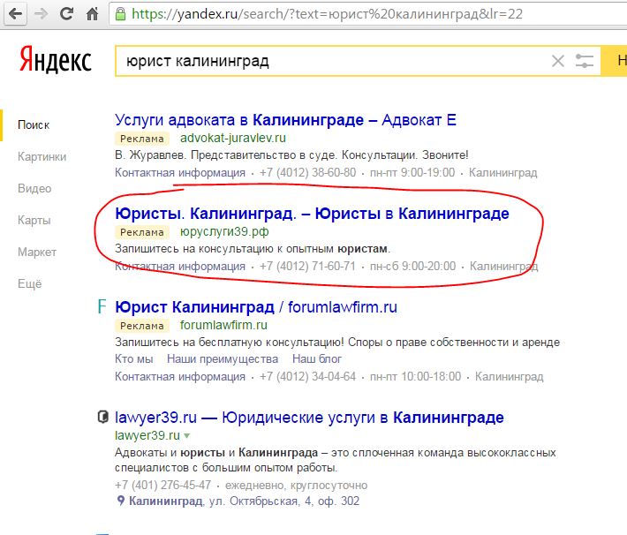Expand the lawyer39.ru green dropdown arrow
This screenshot has height=535, width=627.
point(186,435)
